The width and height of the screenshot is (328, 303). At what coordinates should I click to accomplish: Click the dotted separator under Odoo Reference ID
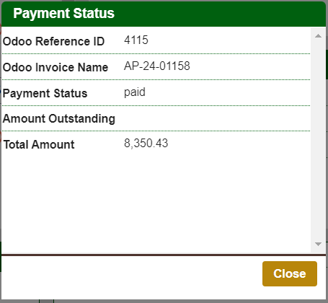coord(156,53)
